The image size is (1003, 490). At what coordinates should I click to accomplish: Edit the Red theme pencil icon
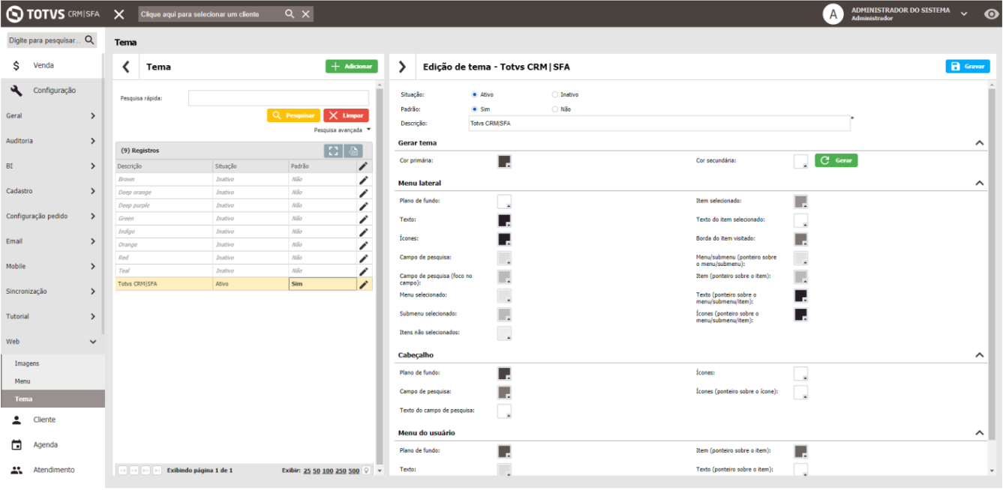364,258
